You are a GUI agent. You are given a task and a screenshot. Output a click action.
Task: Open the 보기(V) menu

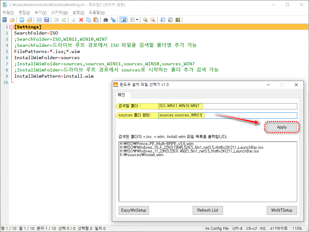[41, 12]
